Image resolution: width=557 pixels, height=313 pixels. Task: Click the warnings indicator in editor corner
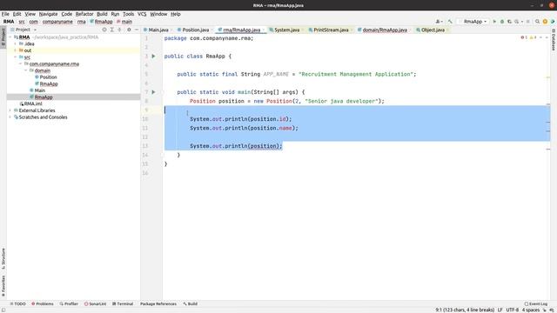533,37
